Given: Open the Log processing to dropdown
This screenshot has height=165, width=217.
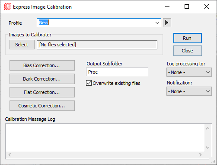Looking at the screenshot, I should pyautogui.click(x=189, y=72).
